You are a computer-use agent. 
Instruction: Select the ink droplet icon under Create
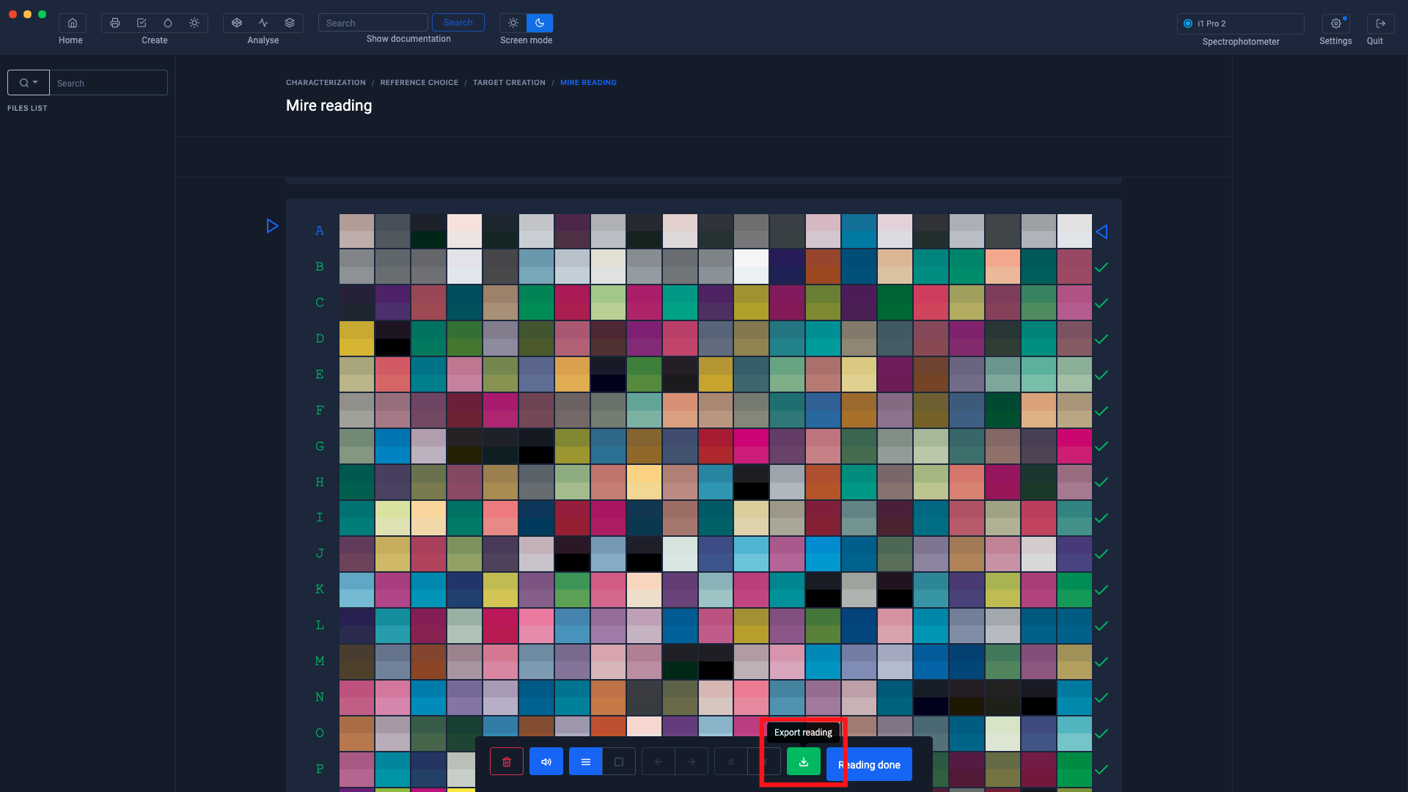(168, 23)
